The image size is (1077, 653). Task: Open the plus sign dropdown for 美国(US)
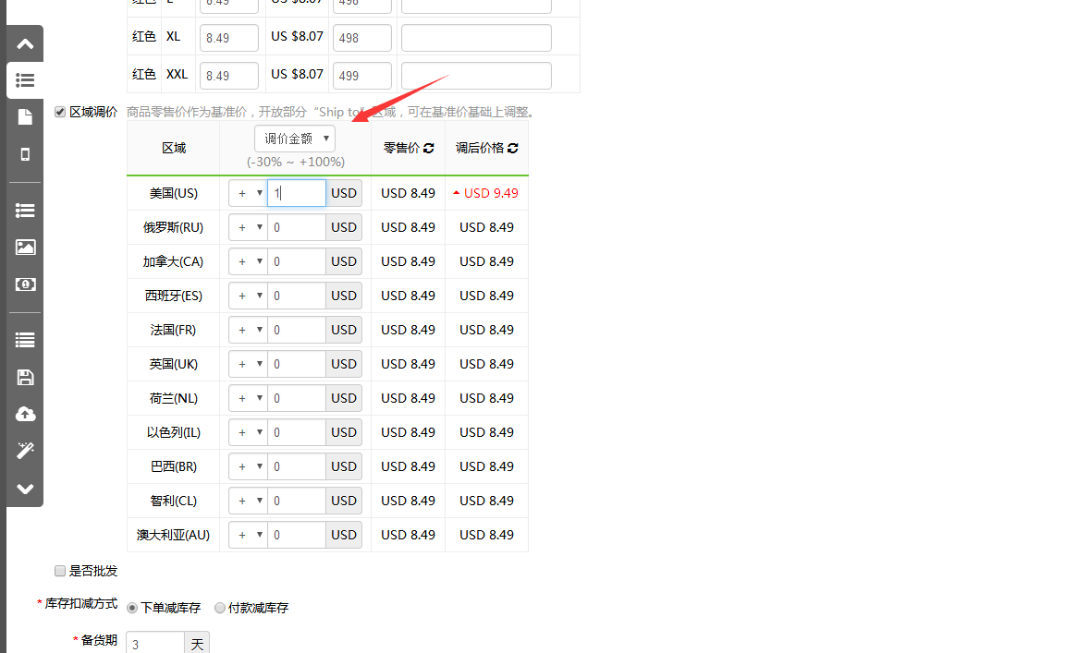click(248, 193)
